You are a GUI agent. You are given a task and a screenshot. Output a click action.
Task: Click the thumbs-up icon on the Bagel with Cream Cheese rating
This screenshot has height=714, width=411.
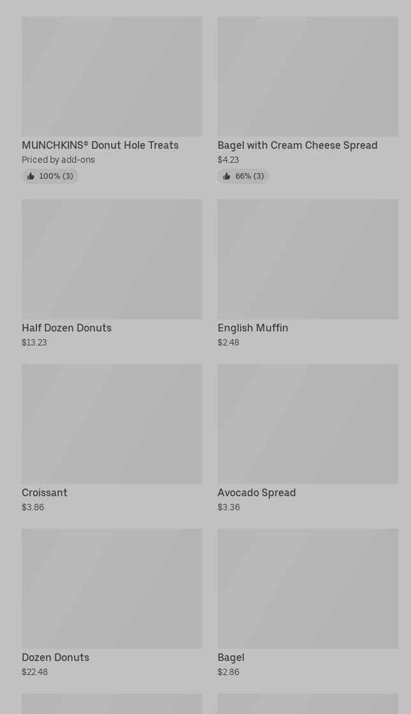point(227,176)
